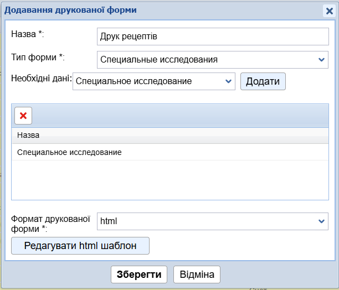Close the Додавання друкованої форми dialog
This screenshot has height=290, width=339.
click(x=328, y=11)
